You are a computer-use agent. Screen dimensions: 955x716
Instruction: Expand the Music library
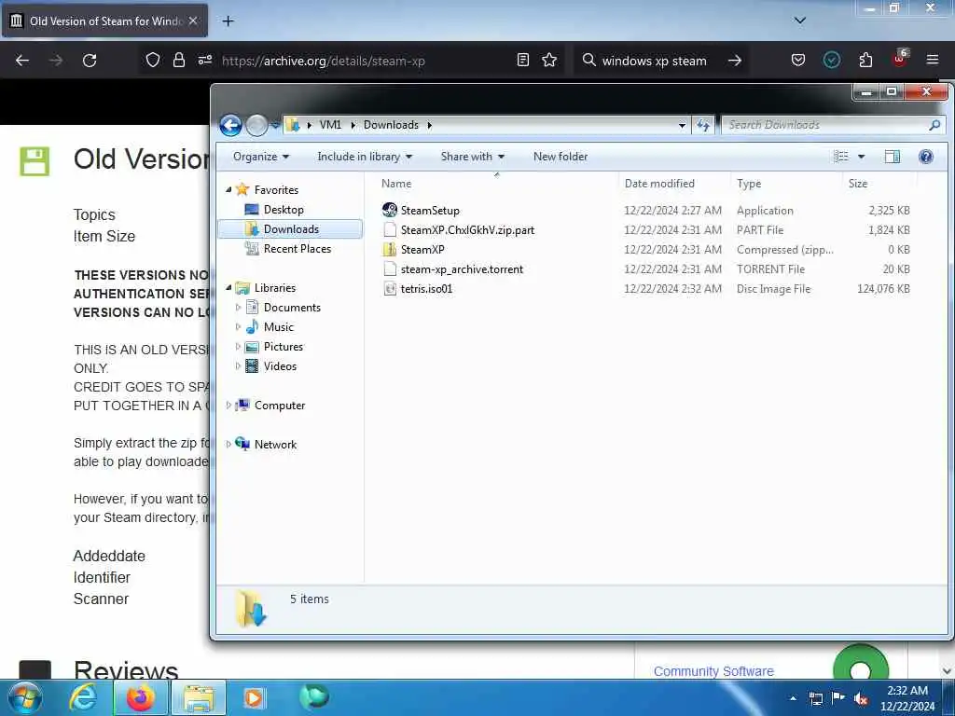click(x=238, y=327)
